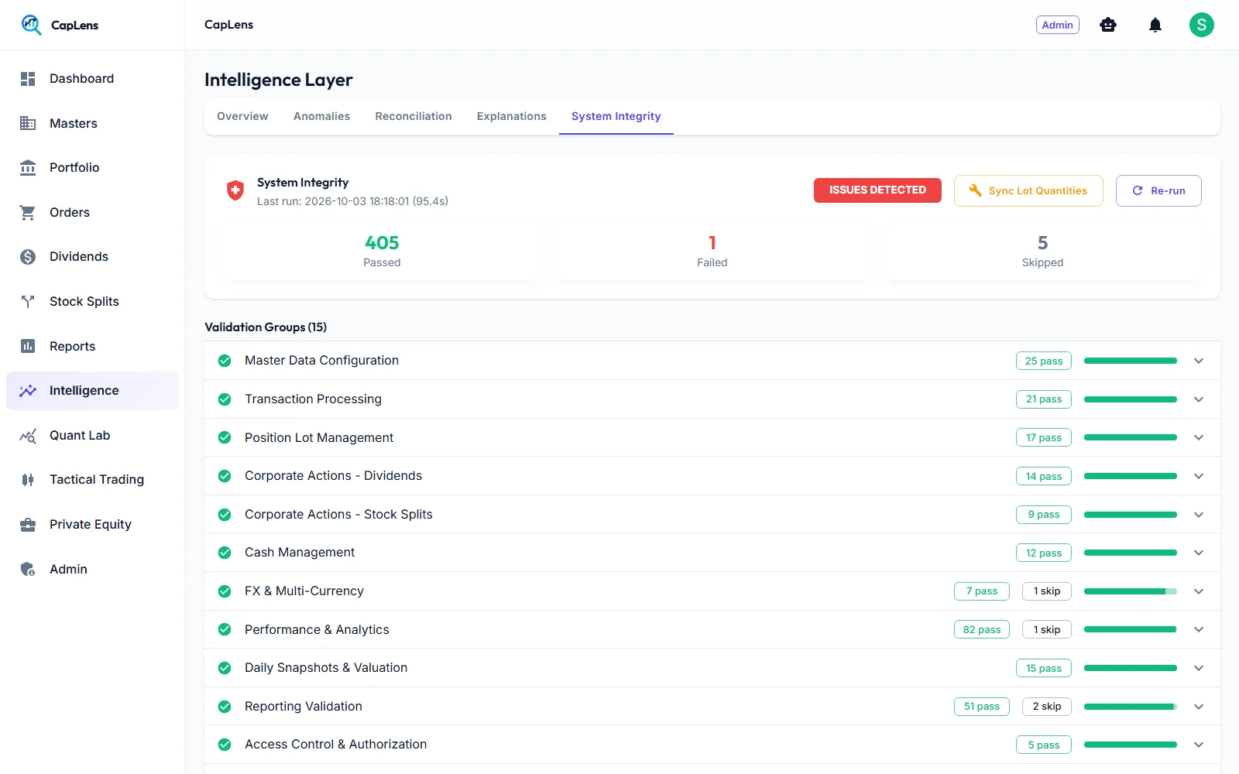This screenshot has height=774, width=1239.
Task: Expand the FX & Multi-Currency chevron
Action: (1199, 591)
